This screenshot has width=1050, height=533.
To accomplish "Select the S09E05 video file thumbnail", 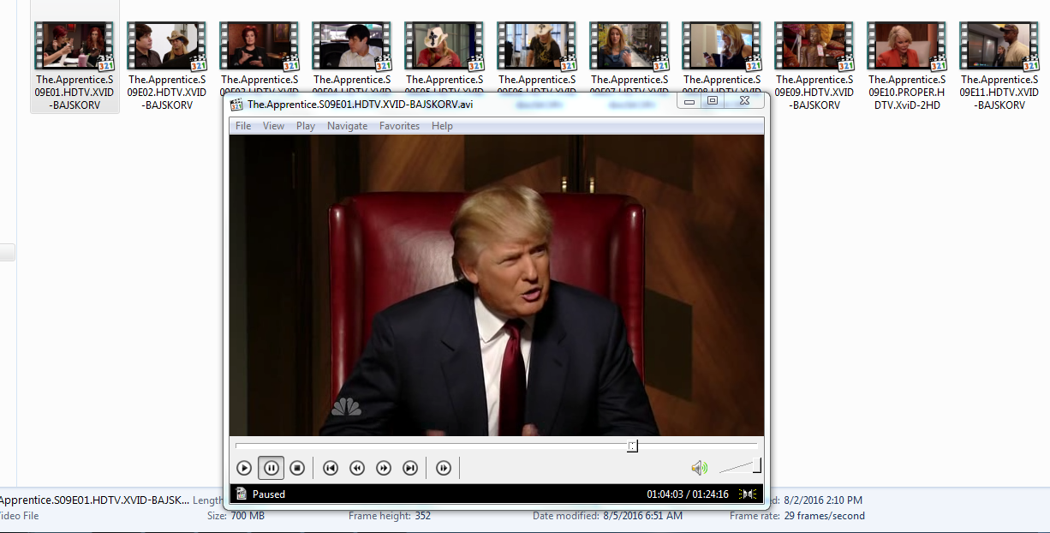I will click(x=444, y=46).
